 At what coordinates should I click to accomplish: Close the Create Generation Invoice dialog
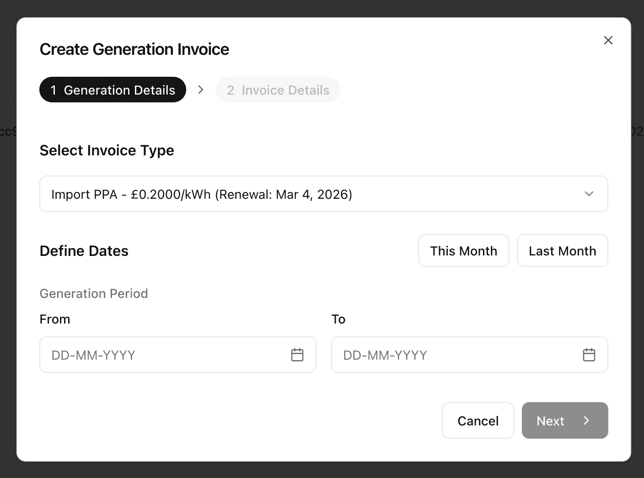[x=608, y=40]
